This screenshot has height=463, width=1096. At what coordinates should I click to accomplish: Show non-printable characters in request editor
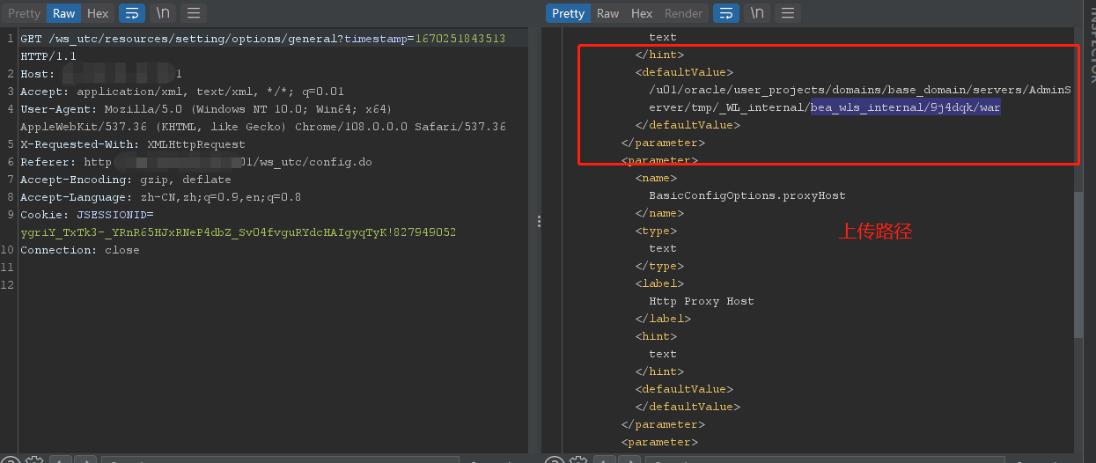[163, 13]
